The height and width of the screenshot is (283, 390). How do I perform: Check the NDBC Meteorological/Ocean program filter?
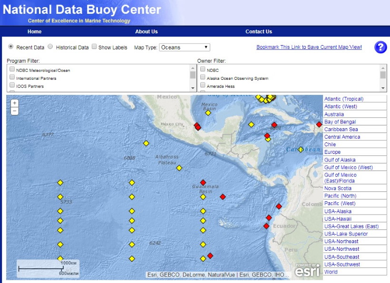coord(12,69)
